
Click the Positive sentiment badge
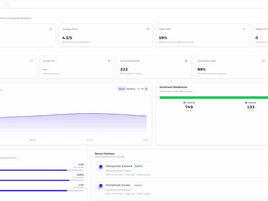(x=138, y=166)
